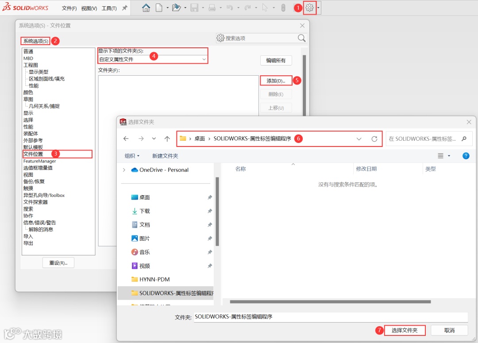Open the 显示下项的文件夹 dropdown
478x343 pixels.
152,59
